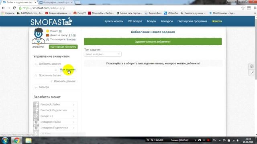Click the Instagram Подписчики row label
The height and width of the screenshot is (144, 257).
coord(54,128)
